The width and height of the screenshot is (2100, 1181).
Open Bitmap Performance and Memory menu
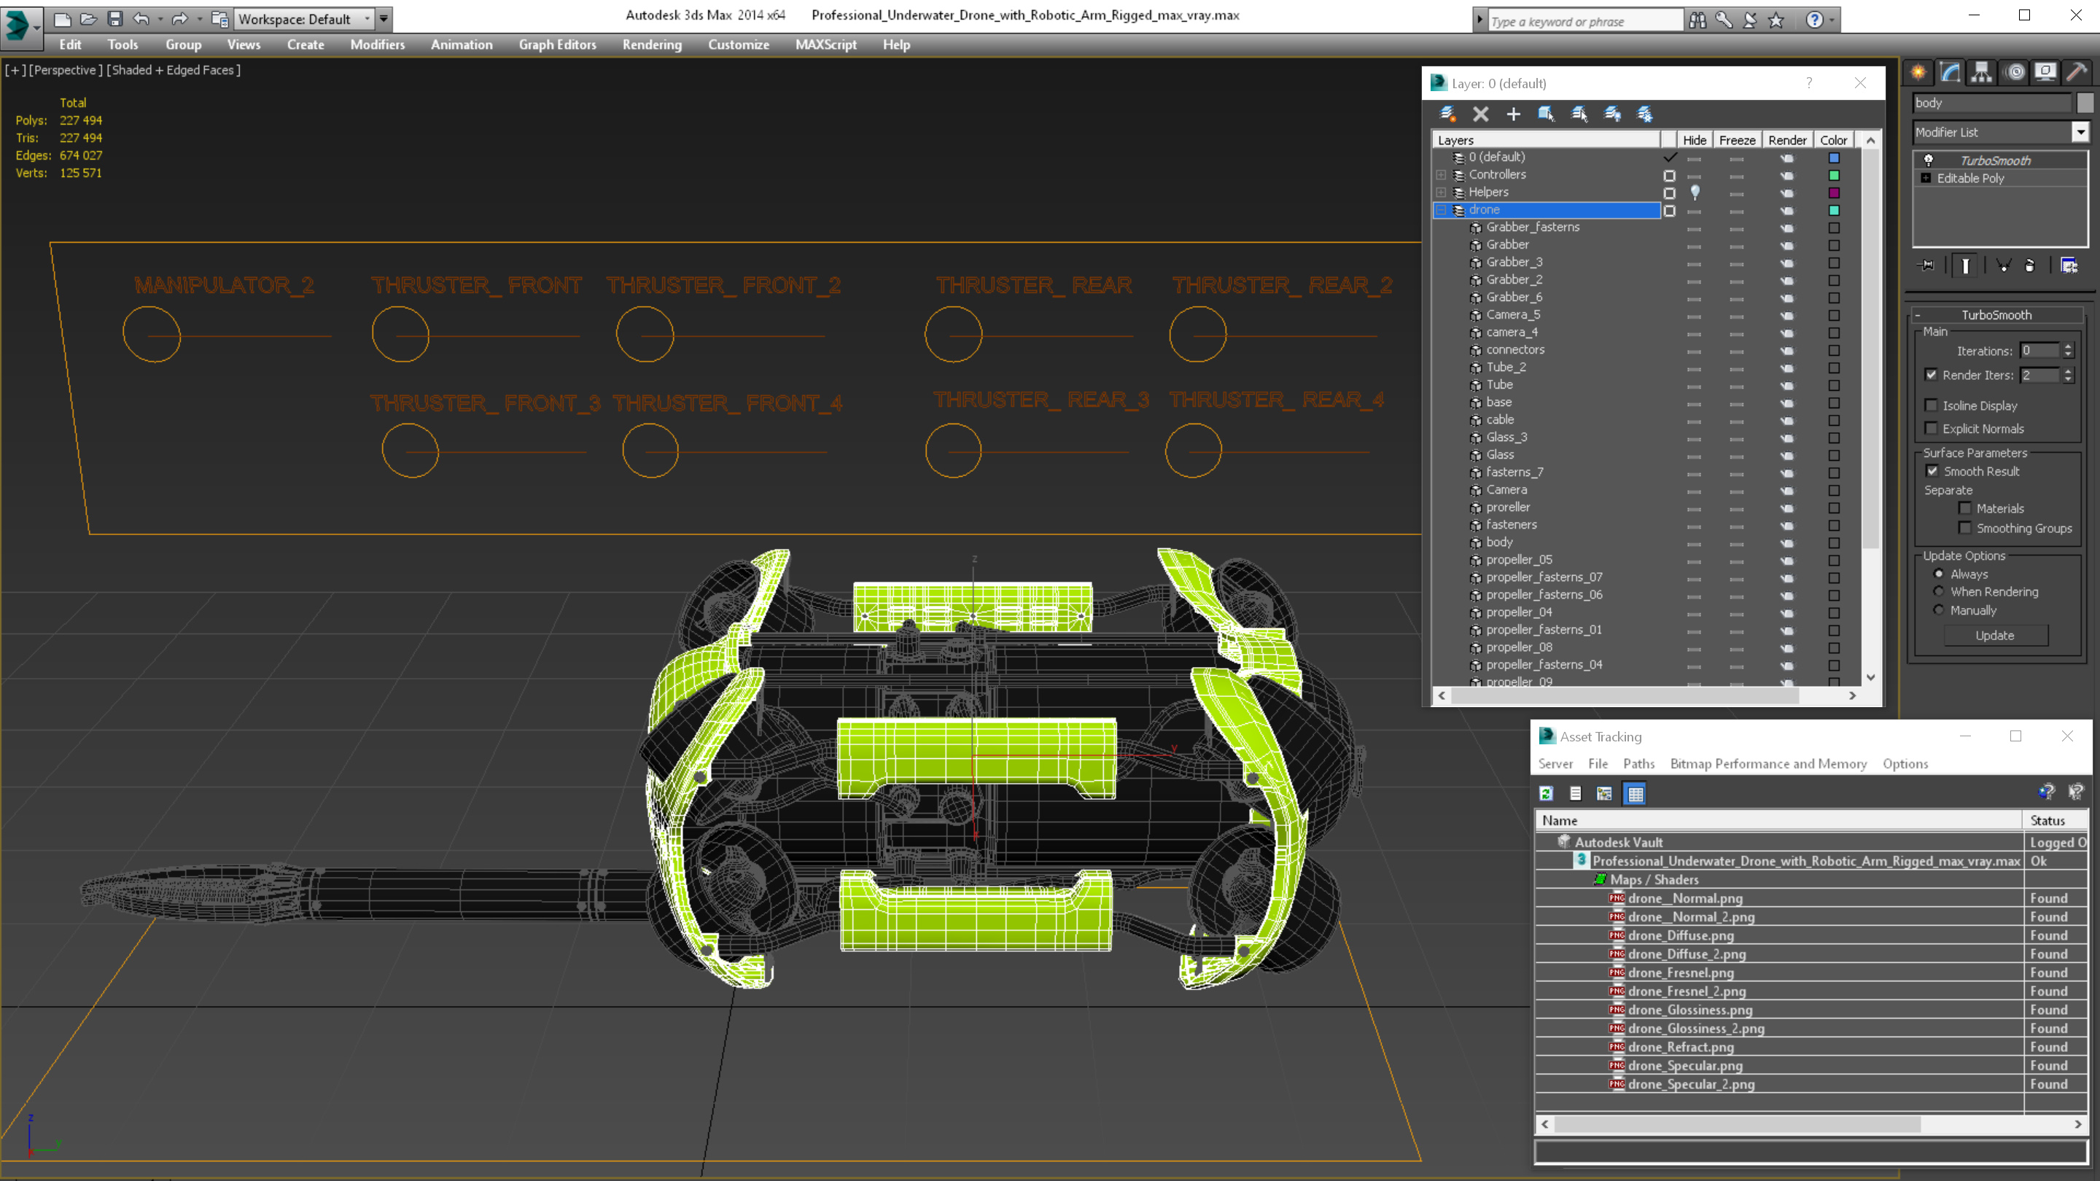tap(1768, 764)
